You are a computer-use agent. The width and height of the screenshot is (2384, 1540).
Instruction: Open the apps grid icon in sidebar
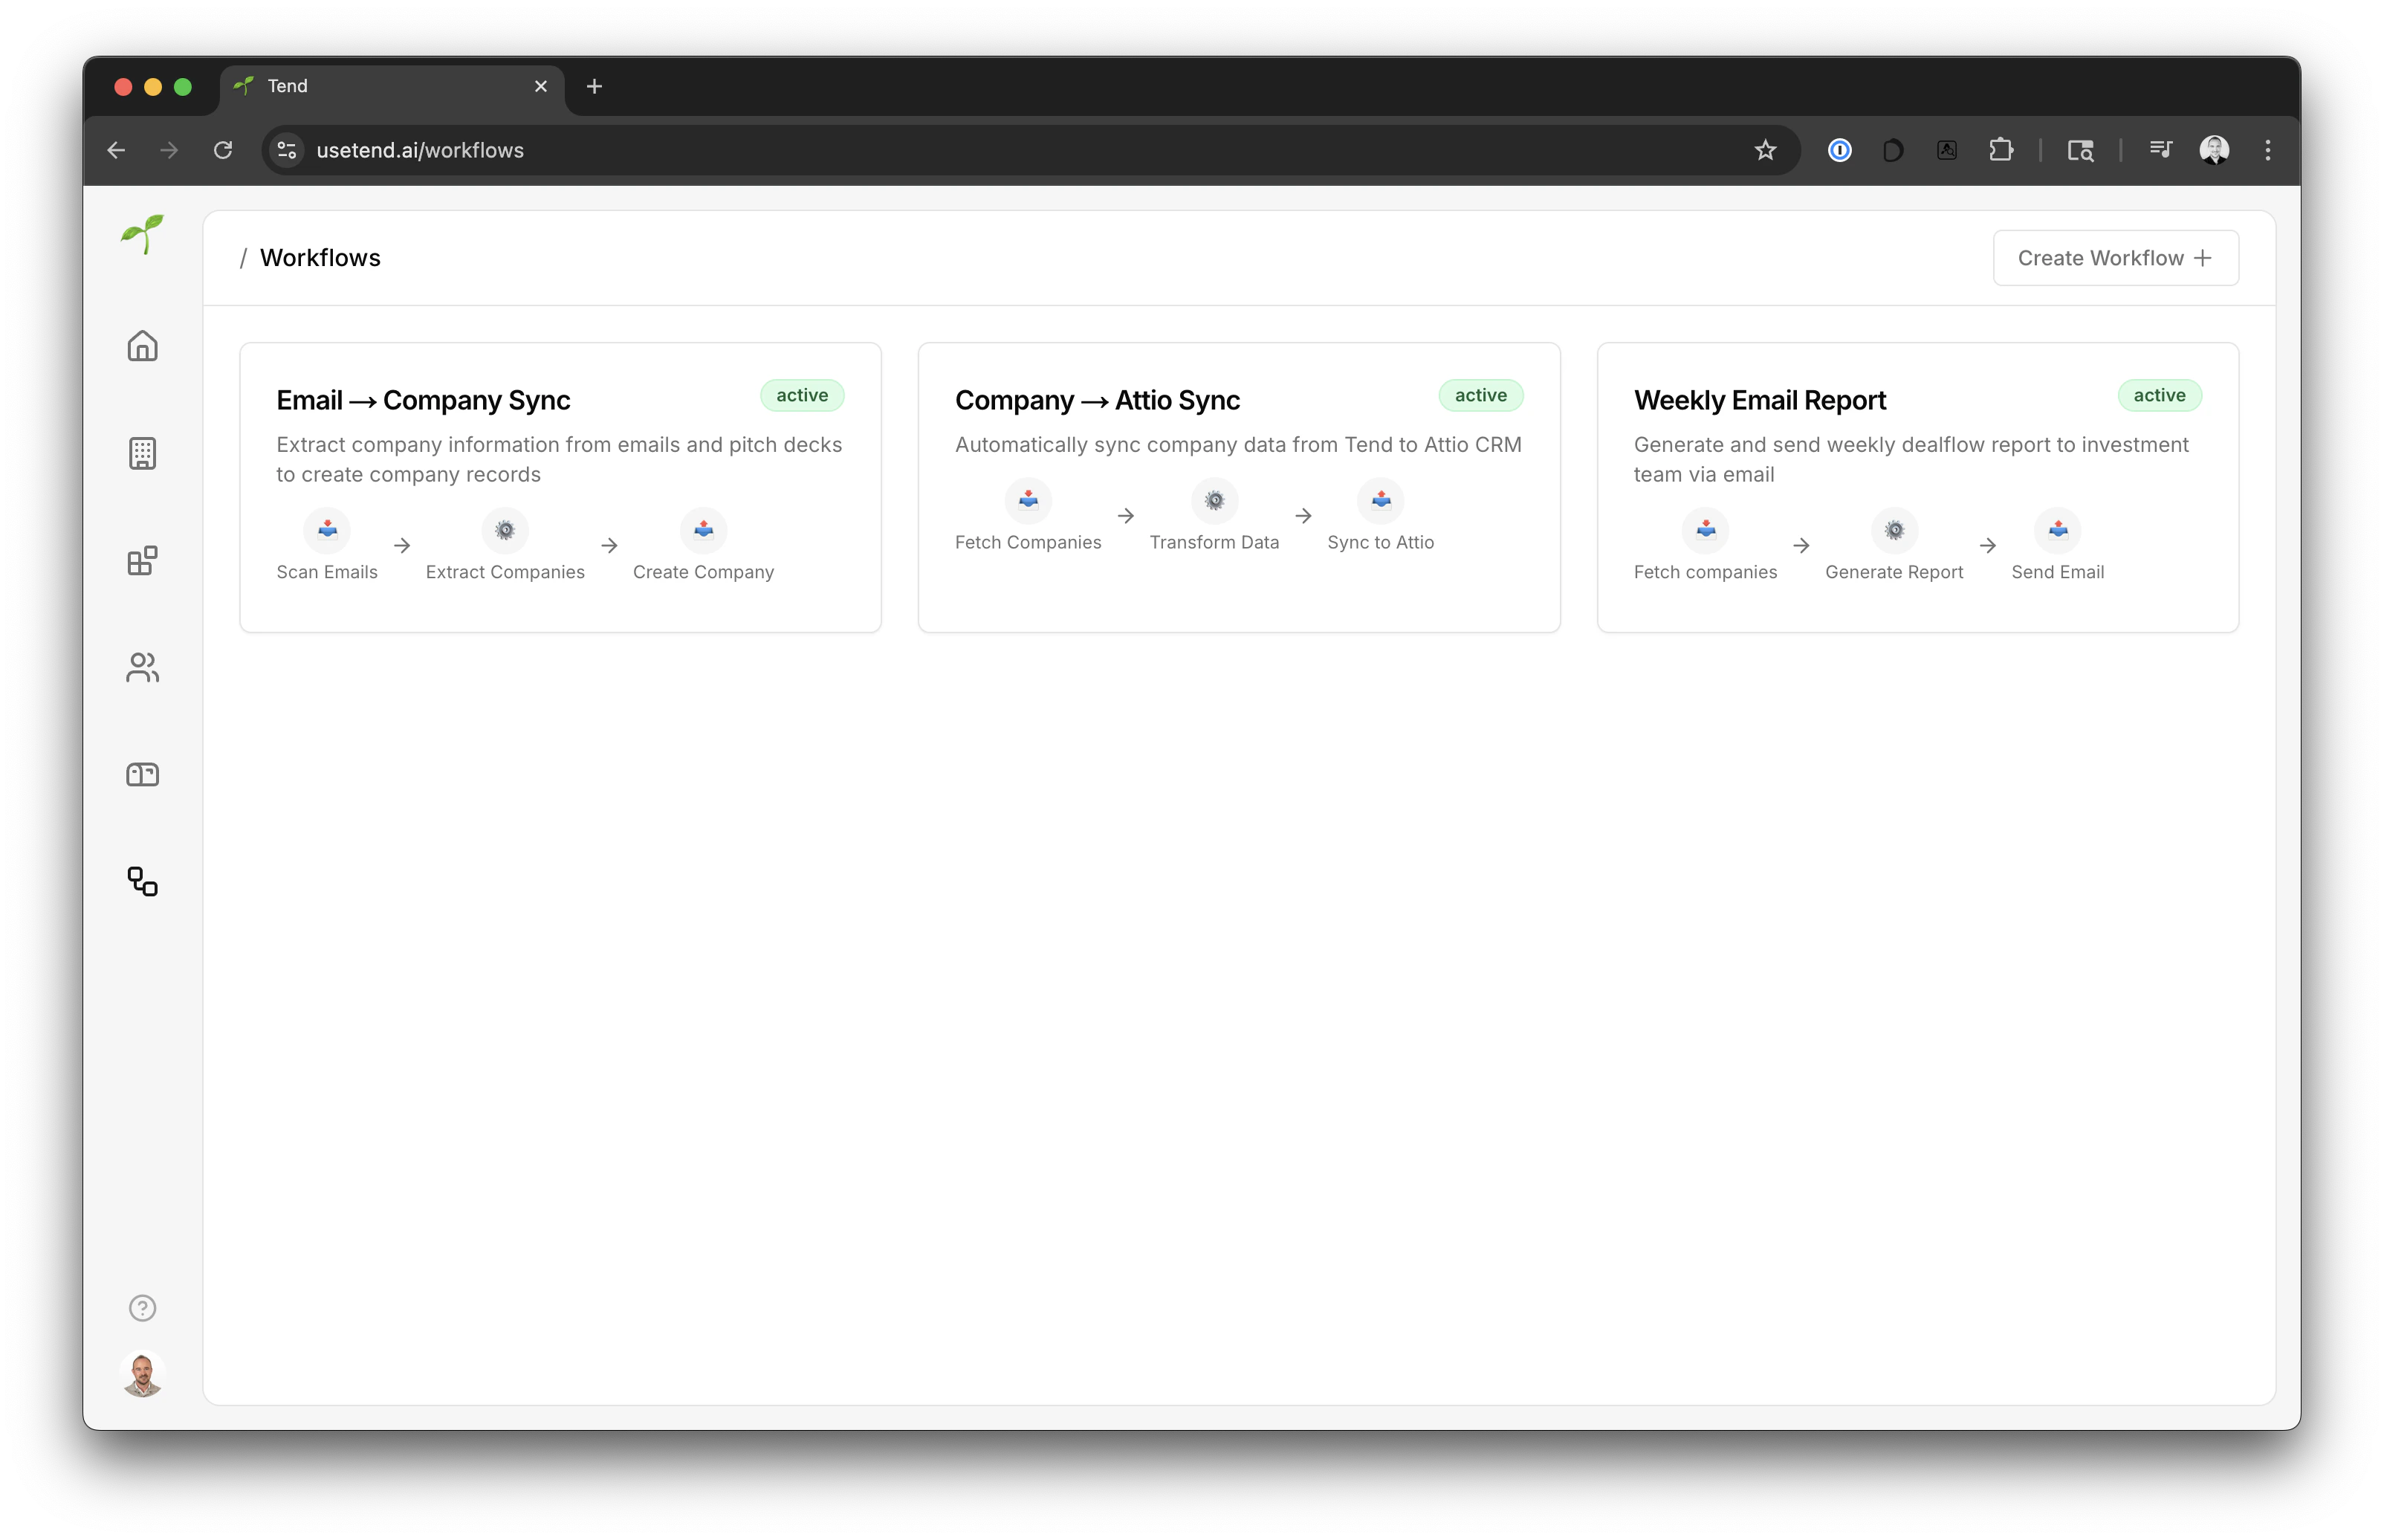point(142,560)
